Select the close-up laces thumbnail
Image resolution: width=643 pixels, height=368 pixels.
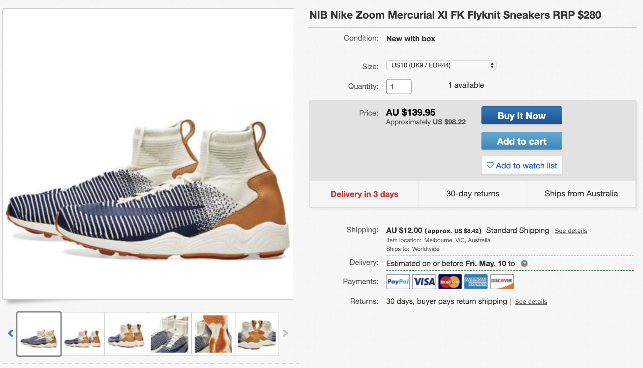click(170, 334)
